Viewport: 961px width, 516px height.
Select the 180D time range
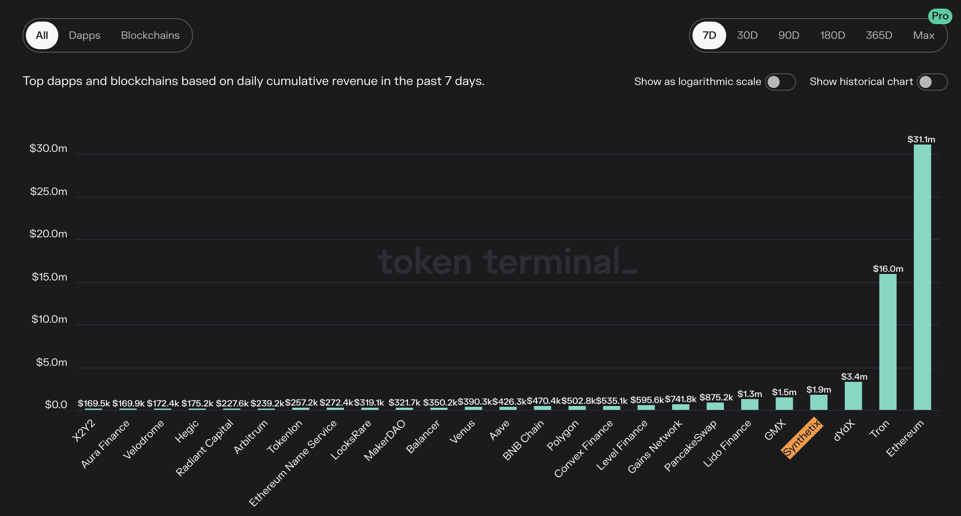[x=832, y=35]
